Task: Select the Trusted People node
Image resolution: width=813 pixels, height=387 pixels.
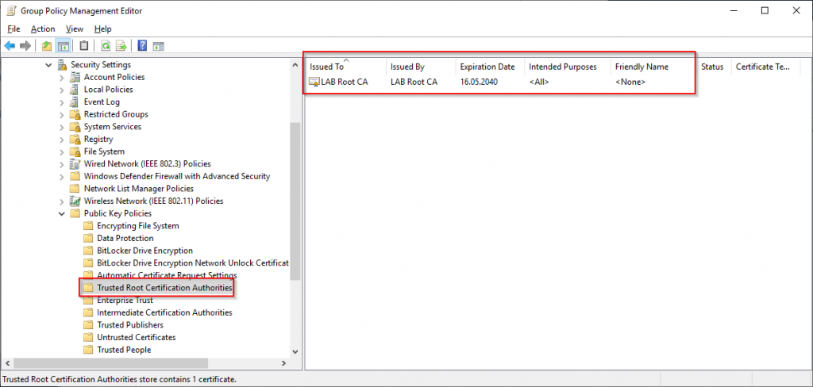Action: [124, 350]
